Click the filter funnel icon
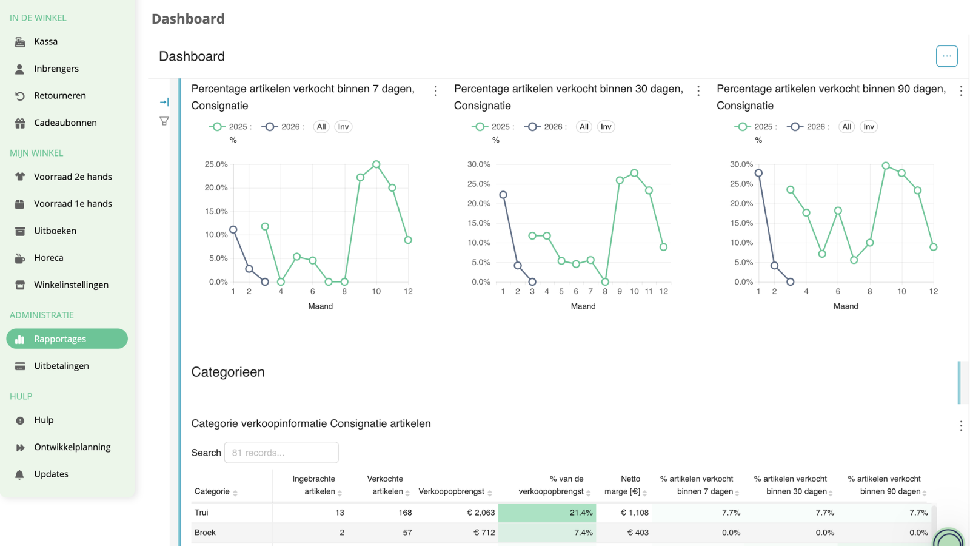The height and width of the screenshot is (546, 970). pos(164,121)
